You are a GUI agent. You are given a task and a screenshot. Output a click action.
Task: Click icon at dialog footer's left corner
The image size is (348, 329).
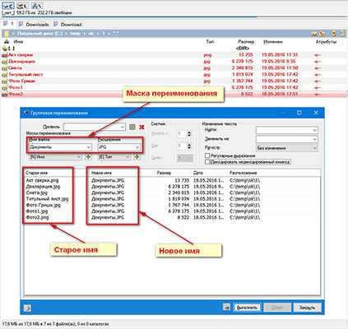[27, 308]
